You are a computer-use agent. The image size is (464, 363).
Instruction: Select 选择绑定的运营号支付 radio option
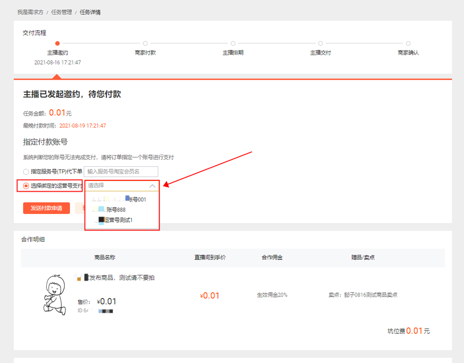(x=26, y=186)
